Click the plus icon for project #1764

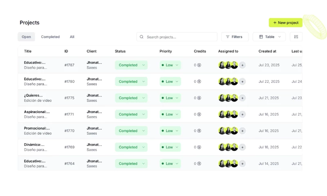(242, 163)
